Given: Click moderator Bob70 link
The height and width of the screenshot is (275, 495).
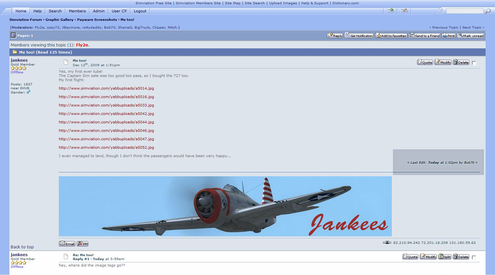Looking at the screenshot, I should [x=110, y=28].
